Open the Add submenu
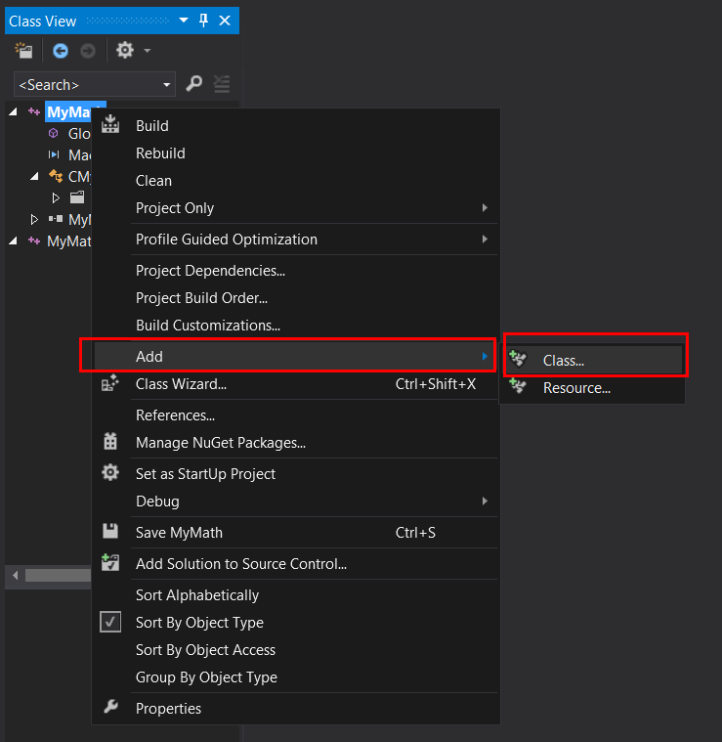The width and height of the screenshot is (722, 742). coord(295,356)
